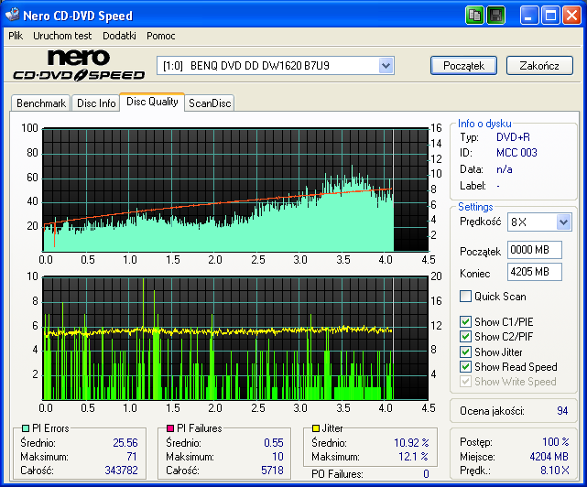Click Jitter Maksimum value 12.1 %
This screenshot has height=487, width=587.
pos(414,457)
